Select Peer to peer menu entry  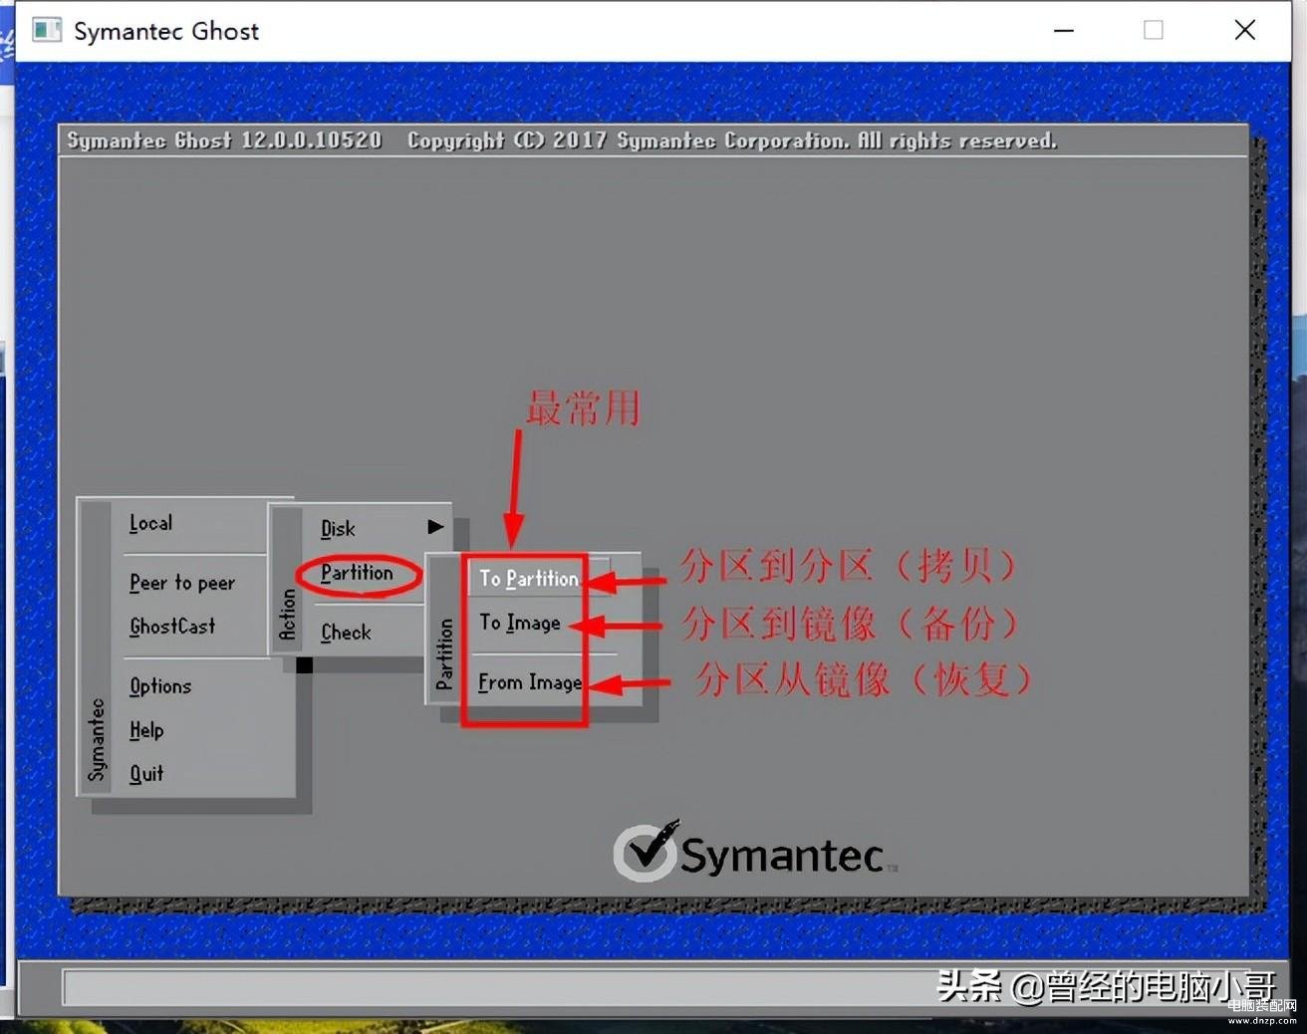(x=182, y=583)
